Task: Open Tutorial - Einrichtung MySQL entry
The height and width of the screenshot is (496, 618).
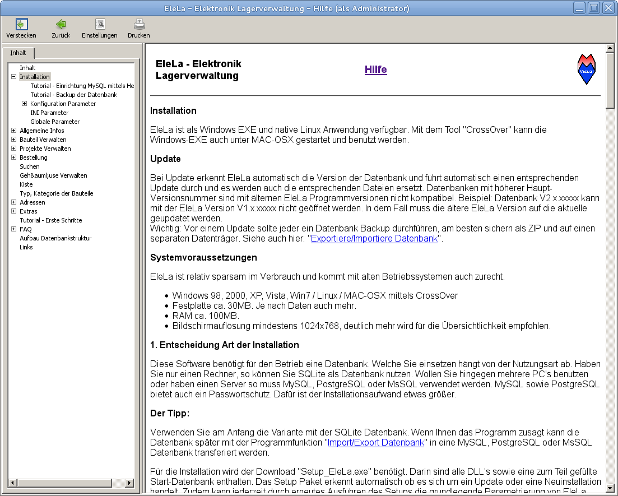Action: click(82, 86)
